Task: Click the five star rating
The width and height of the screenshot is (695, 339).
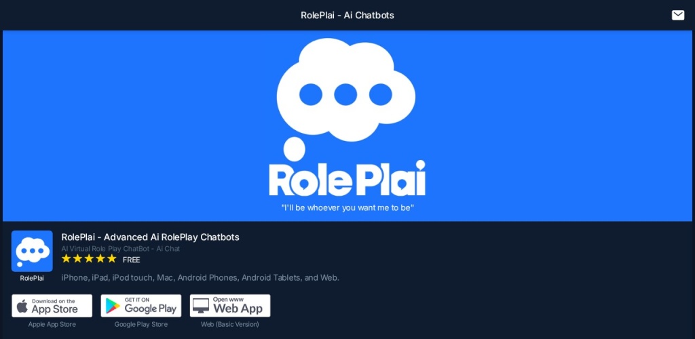Action: pyautogui.click(x=89, y=258)
